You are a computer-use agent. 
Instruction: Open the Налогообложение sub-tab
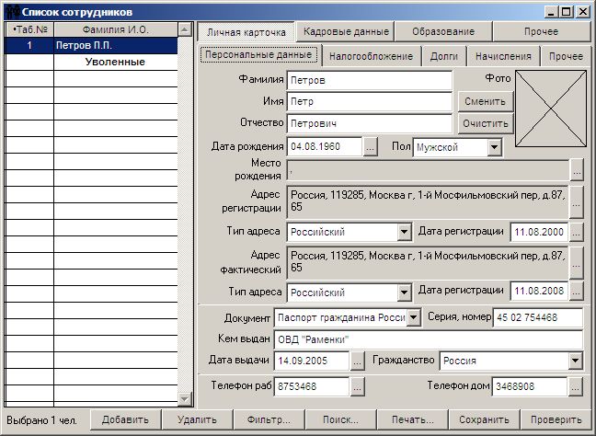click(371, 56)
